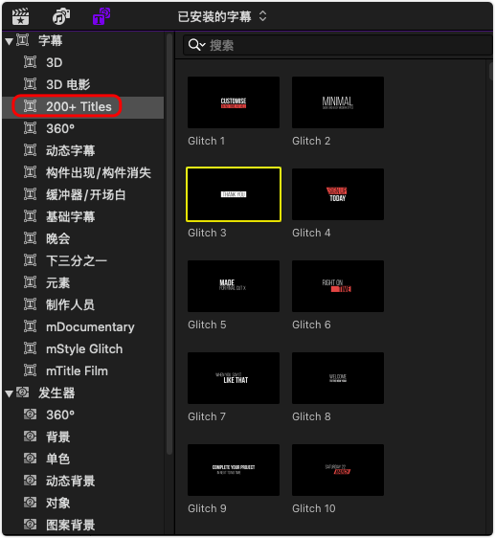Click the 发生器 header generator icon

coord(23,392)
